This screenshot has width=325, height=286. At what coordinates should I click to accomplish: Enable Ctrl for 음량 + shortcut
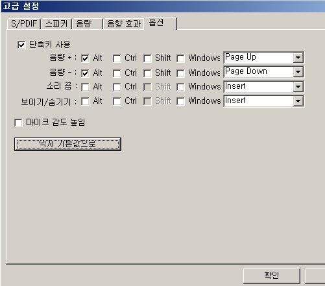[117, 58]
